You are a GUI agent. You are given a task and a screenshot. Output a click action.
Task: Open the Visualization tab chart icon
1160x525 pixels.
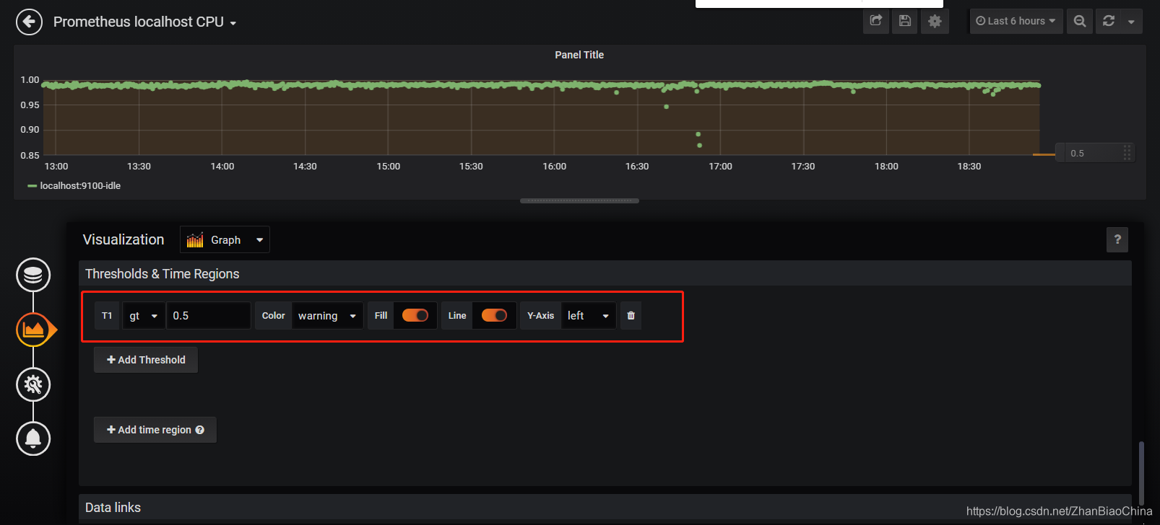[33, 330]
